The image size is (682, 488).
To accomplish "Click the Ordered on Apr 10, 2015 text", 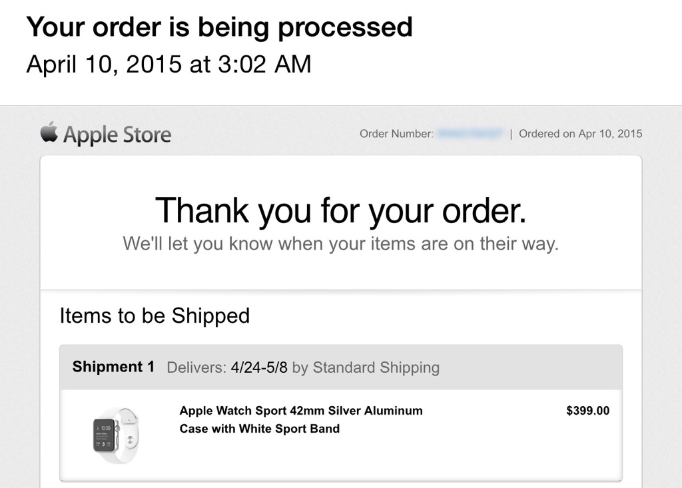I will point(580,134).
